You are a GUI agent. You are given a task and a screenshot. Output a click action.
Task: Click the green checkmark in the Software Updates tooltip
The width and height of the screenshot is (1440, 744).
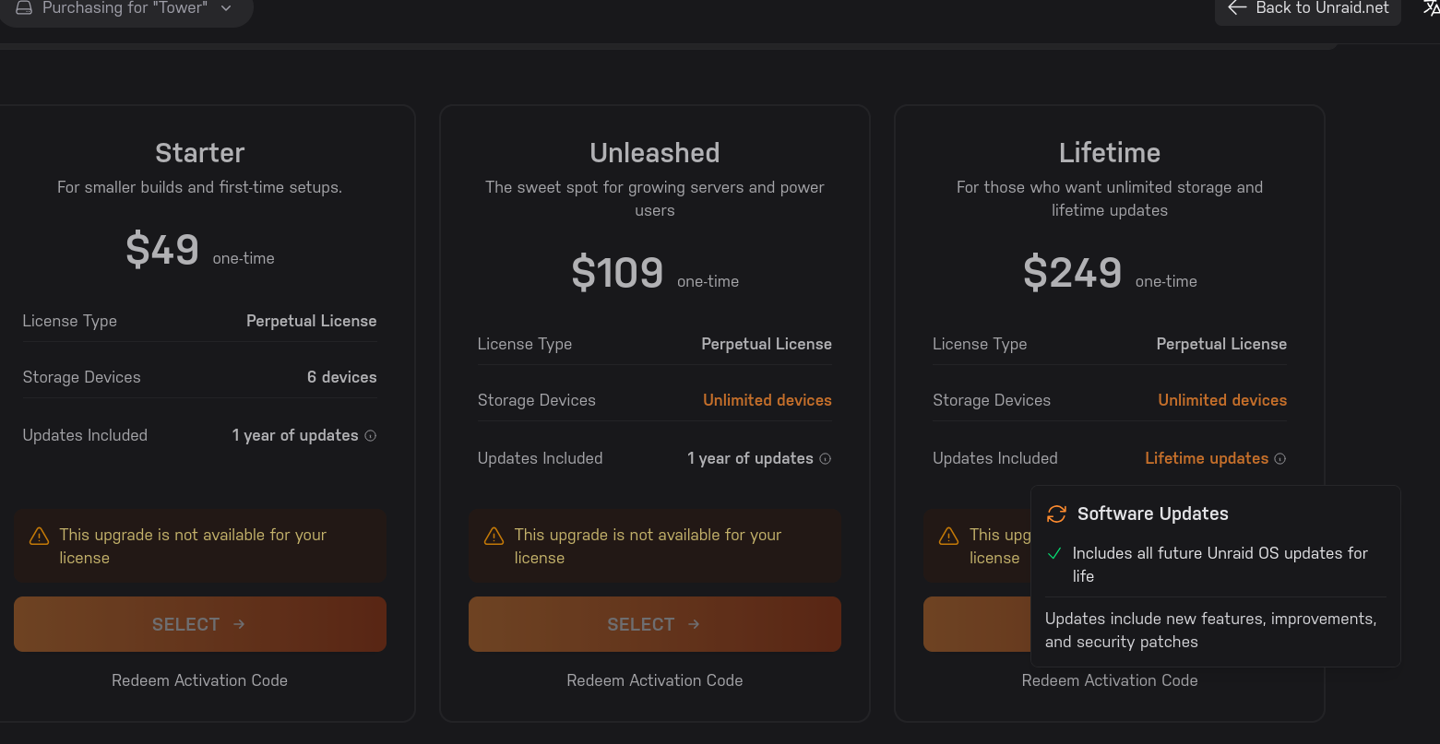(x=1054, y=553)
